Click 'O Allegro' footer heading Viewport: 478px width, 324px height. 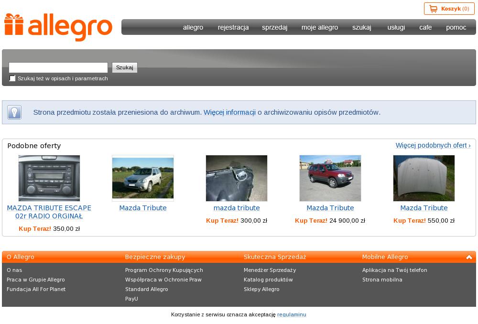tap(21, 257)
